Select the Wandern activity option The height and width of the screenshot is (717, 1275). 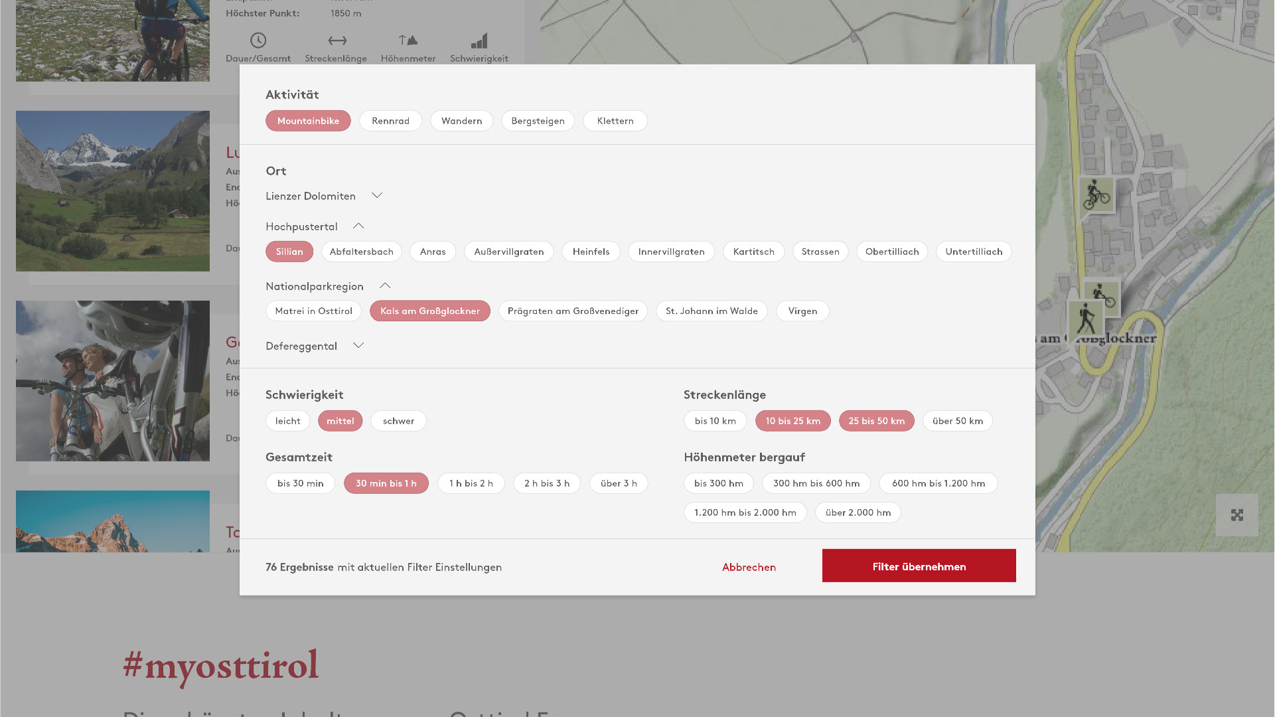pyautogui.click(x=461, y=121)
